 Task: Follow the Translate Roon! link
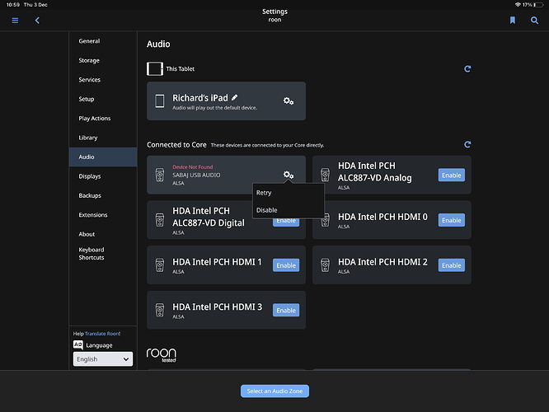[x=102, y=334]
